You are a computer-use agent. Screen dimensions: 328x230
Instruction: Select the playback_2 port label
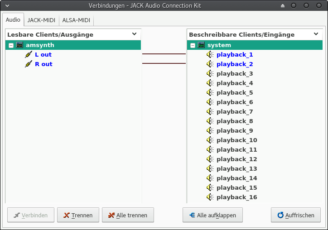tap(235, 64)
